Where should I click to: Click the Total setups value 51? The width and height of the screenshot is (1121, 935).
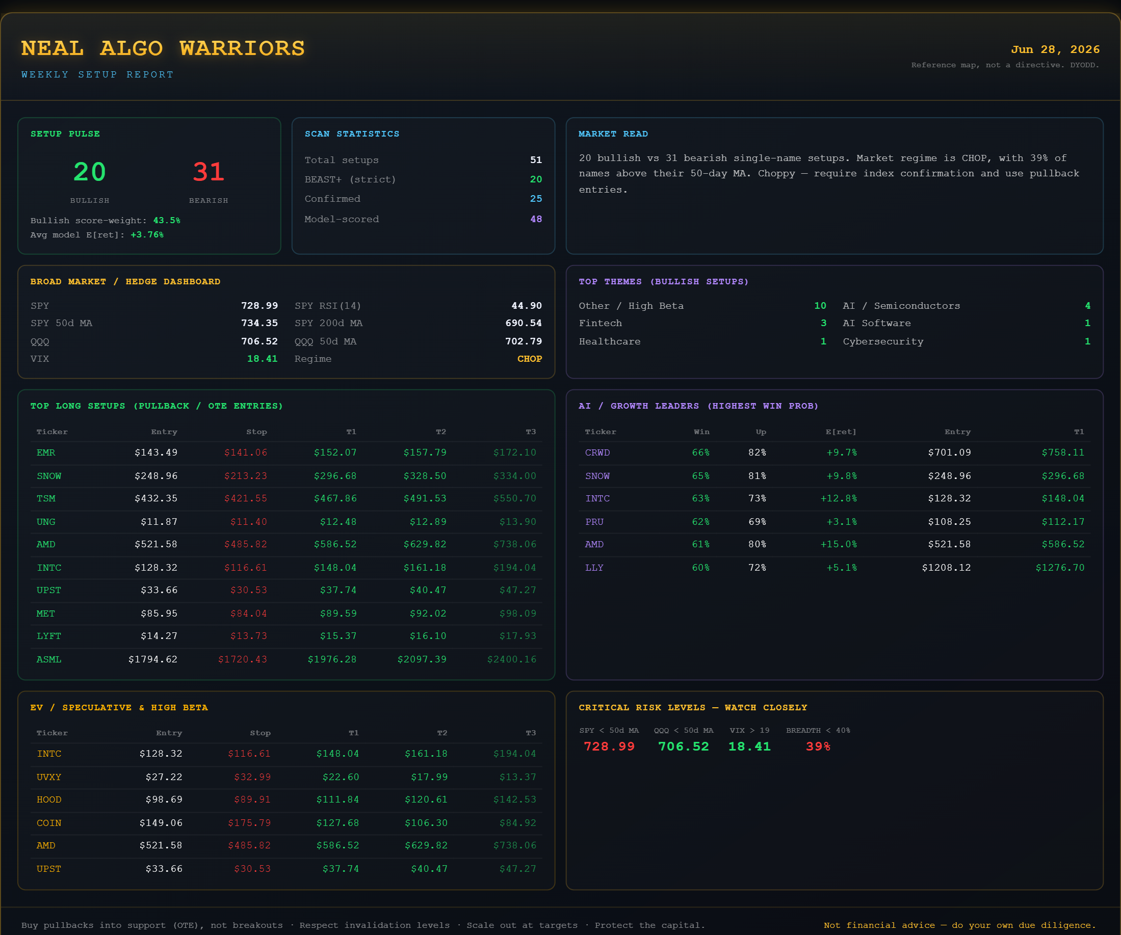click(x=536, y=160)
